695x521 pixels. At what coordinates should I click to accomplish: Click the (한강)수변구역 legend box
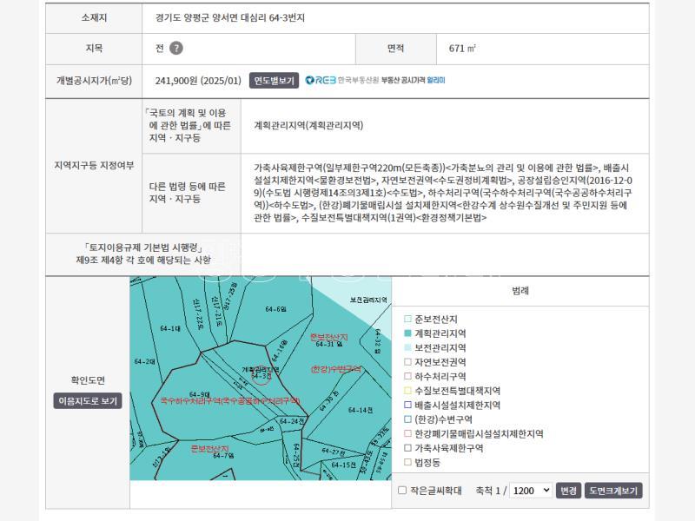click(407, 419)
